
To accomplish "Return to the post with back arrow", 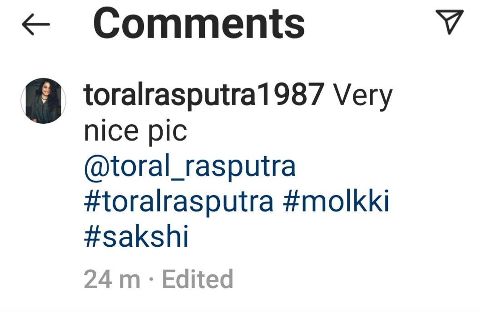I will click(x=35, y=24).
